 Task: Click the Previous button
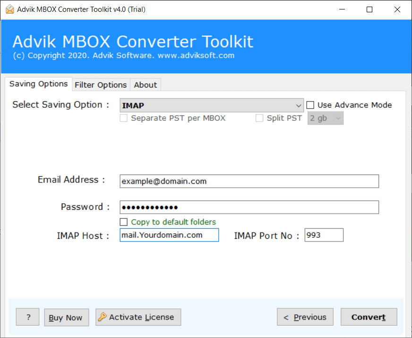pyautogui.click(x=305, y=317)
